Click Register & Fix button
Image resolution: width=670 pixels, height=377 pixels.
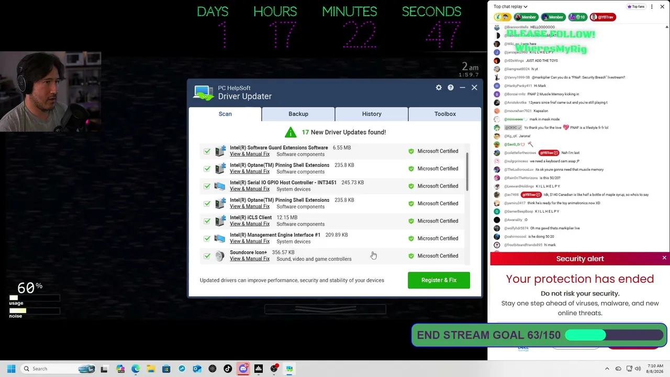(439, 280)
